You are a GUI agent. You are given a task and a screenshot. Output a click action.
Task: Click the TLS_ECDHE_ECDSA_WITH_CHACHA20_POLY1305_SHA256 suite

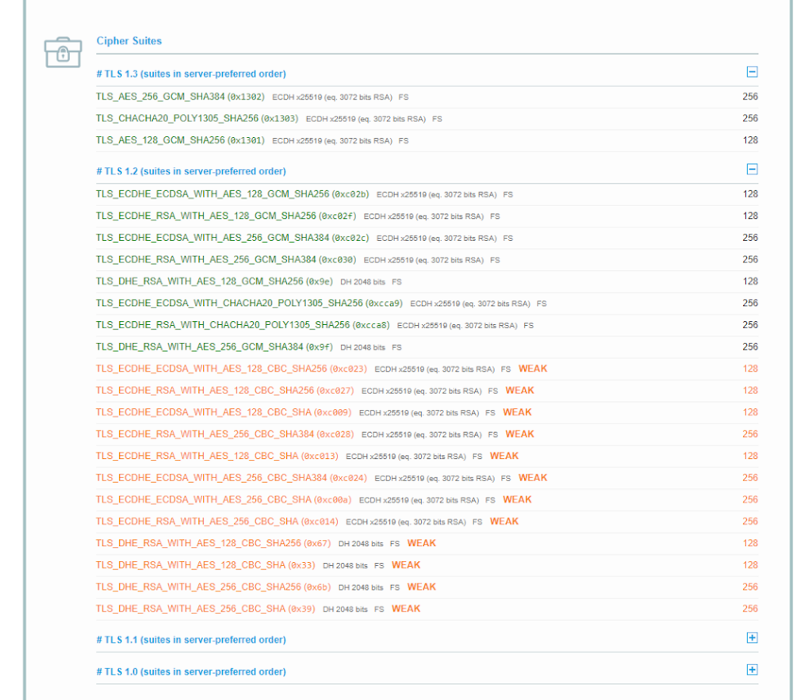249,304
